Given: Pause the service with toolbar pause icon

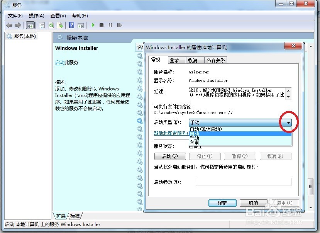Looking at the screenshot, I should [110, 25].
